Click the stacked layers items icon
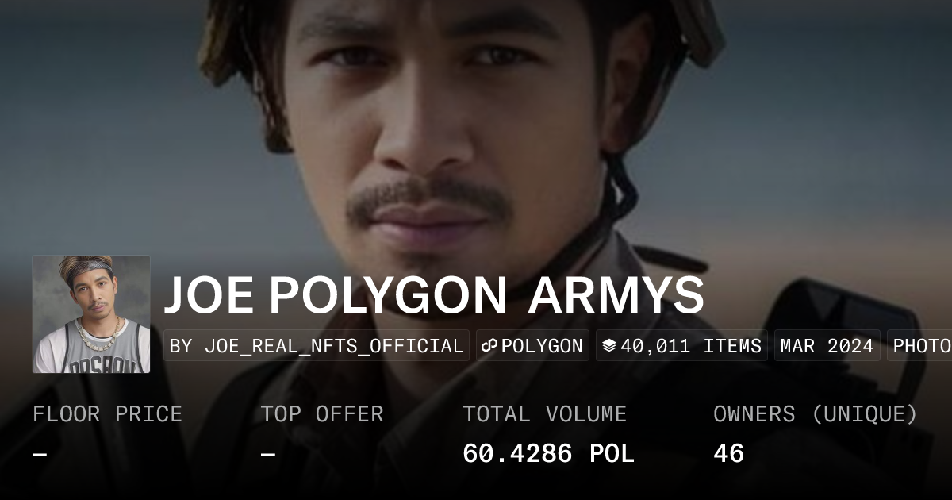The height and width of the screenshot is (500, 952). click(x=609, y=346)
